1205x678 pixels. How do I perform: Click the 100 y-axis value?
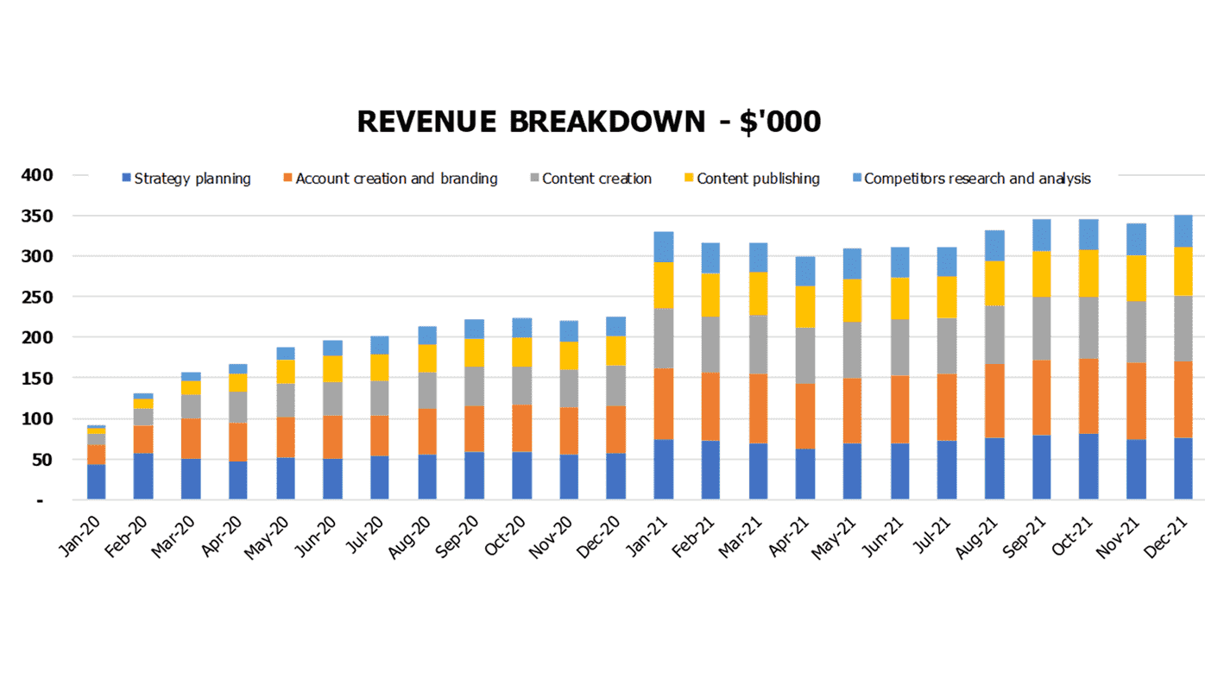37,419
